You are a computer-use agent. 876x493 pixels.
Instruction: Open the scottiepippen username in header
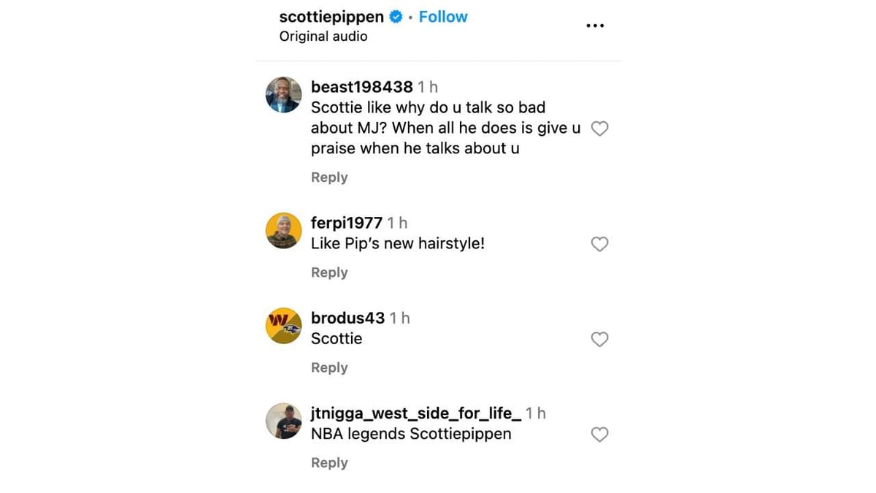tap(331, 17)
